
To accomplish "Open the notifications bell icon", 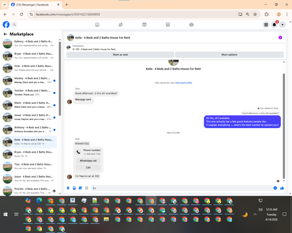I will tap(274, 24).
